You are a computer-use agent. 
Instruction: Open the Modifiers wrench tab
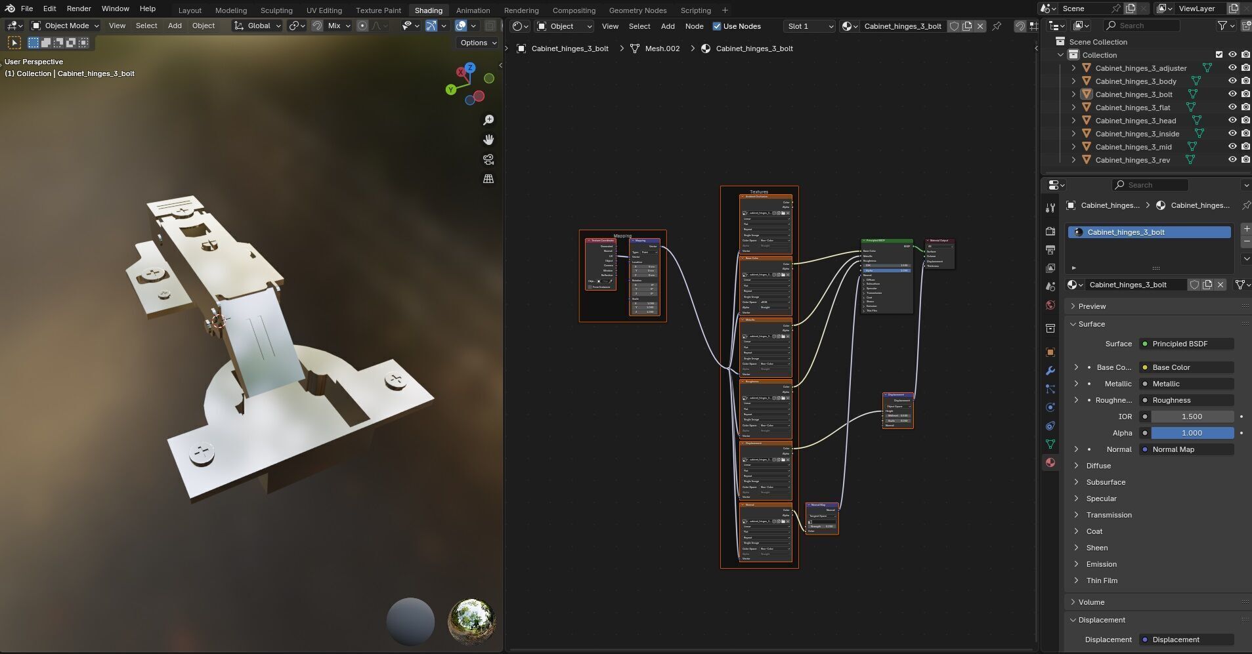point(1050,371)
